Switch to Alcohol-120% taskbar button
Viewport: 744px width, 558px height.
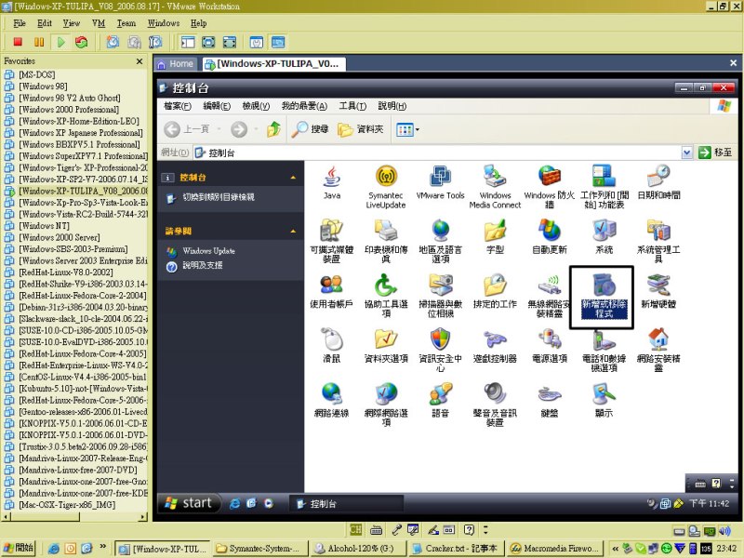[358, 549]
